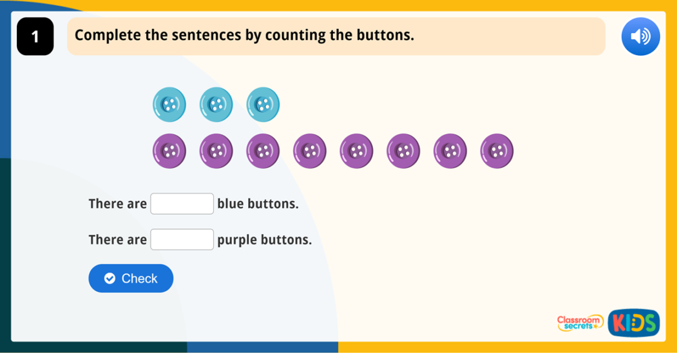Click the second blue button

[216, 105]
